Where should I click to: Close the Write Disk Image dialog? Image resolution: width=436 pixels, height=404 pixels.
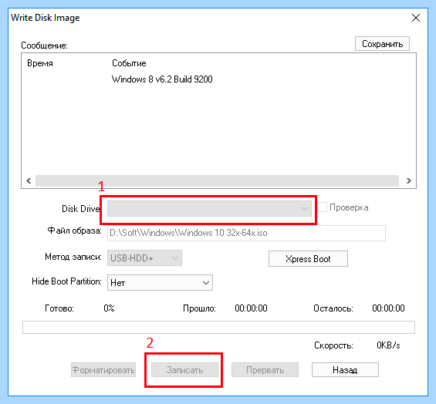pos(416,18)
